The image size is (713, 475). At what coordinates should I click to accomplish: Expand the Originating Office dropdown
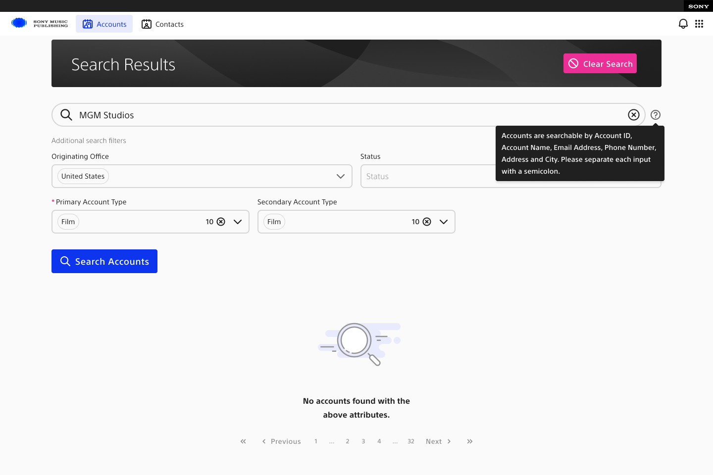pyautogui.click(x=341, y=176)
